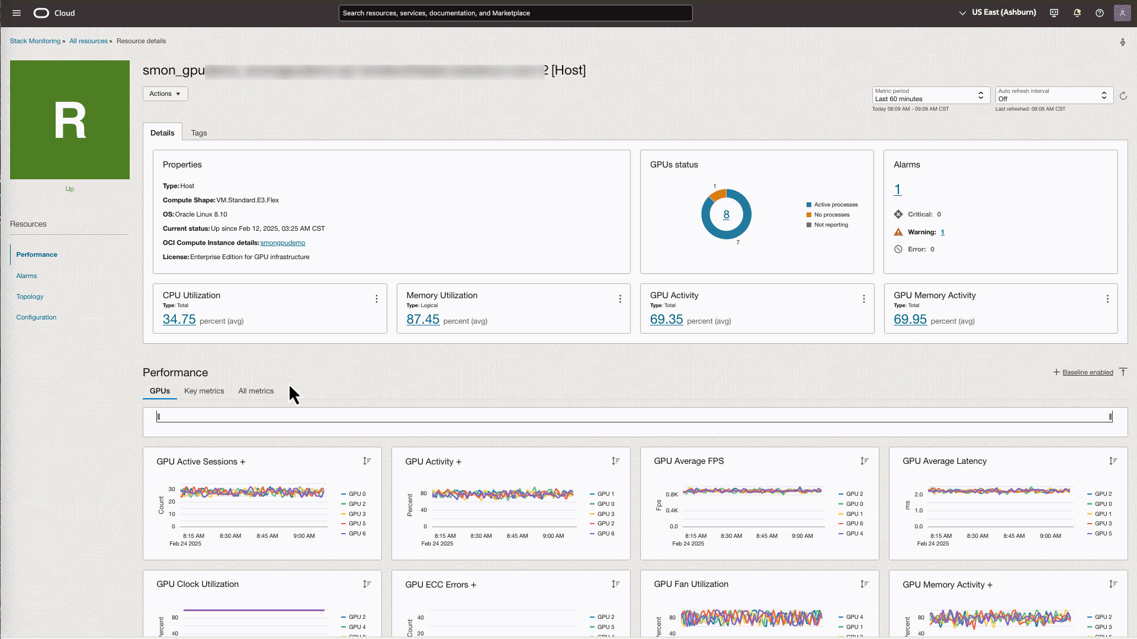Click the resource search input field
Screen dimensions: 1137x639
[515, 13]
